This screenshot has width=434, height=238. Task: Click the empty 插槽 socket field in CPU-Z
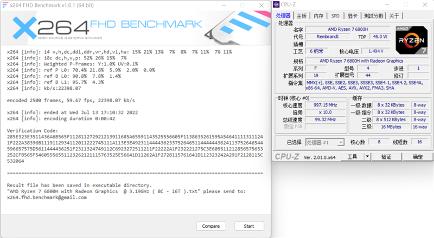coord(348,44)
